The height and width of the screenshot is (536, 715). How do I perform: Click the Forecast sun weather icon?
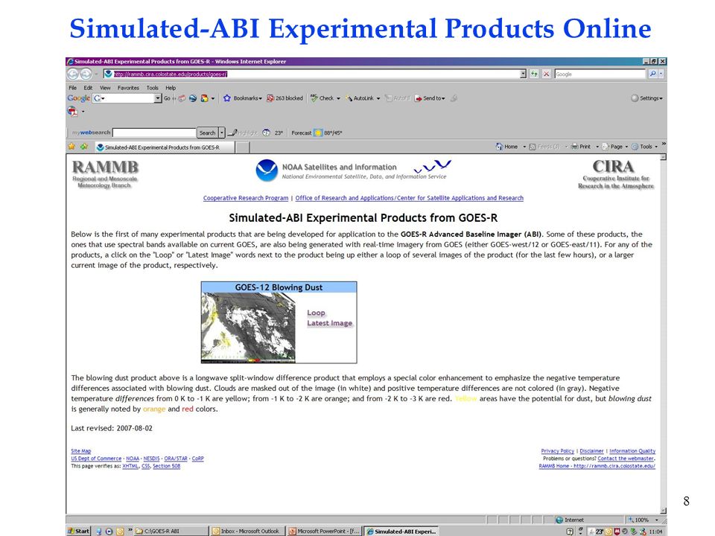pyautogui.click(x=318, y=133)
